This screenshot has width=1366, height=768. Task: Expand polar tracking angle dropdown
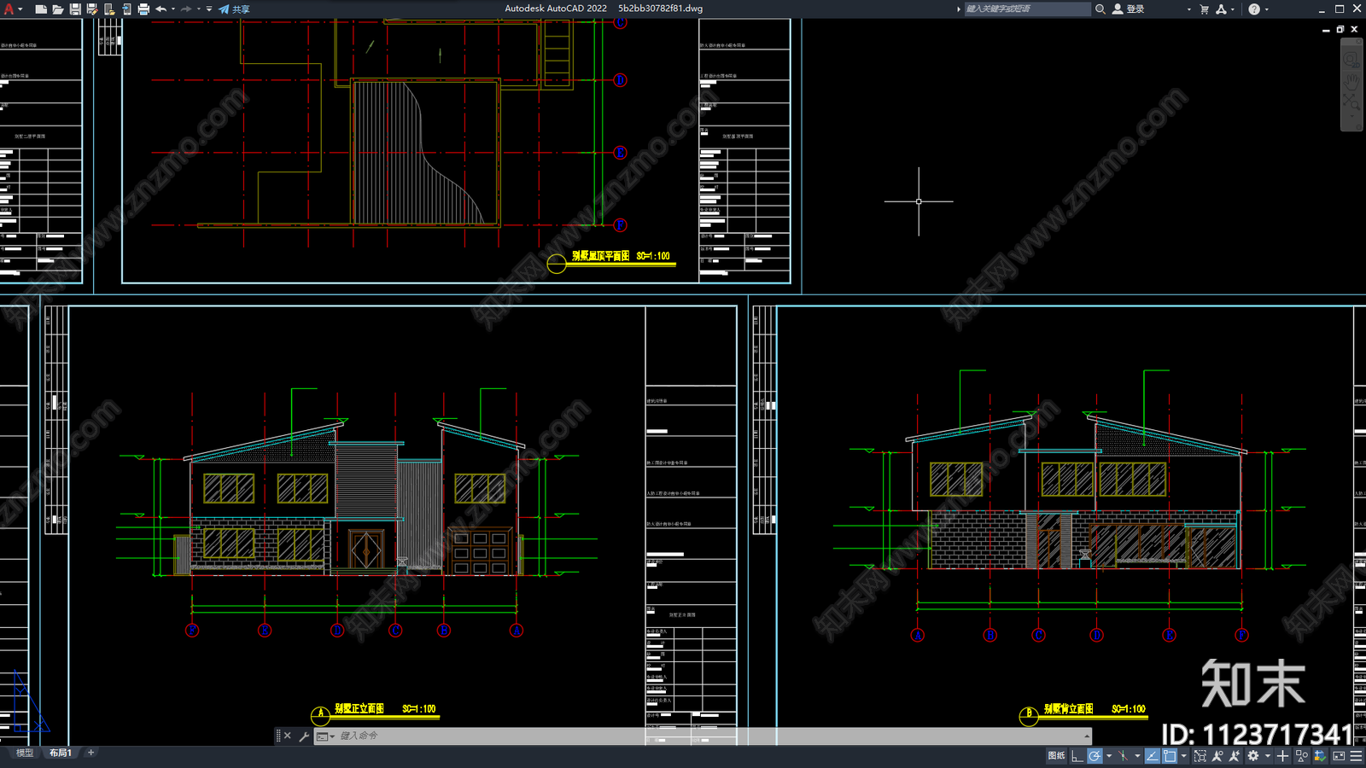[1109, 756]
